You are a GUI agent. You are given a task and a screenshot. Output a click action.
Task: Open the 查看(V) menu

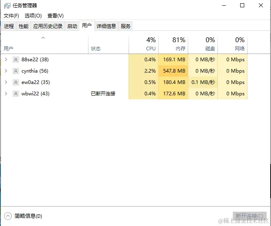[x=56, y=16]
